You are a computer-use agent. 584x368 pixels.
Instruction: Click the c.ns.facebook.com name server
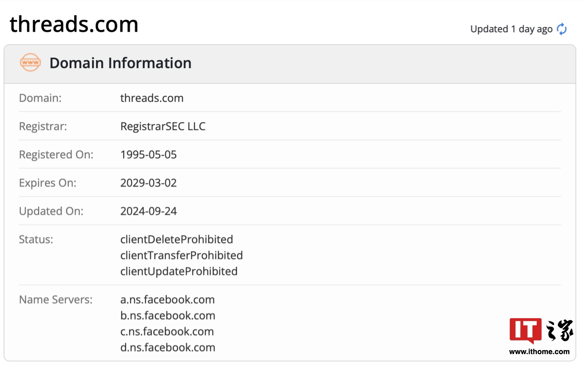coord(167,331)
